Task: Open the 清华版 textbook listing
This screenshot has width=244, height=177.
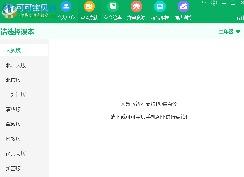Action: pyautogui.click(x=13, y=110)
